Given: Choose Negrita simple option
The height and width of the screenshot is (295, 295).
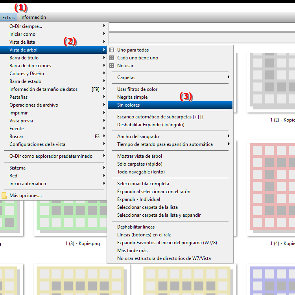Looking at the screenshot, I should (170, 97).
